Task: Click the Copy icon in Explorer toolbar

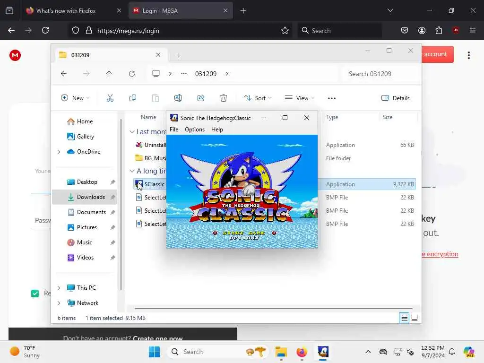Action: pyautogui.click(x=133, y=98)
